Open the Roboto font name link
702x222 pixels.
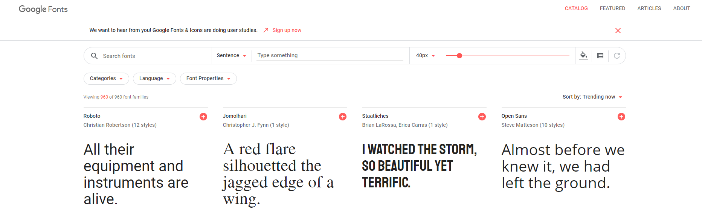(x=92, y=116)
